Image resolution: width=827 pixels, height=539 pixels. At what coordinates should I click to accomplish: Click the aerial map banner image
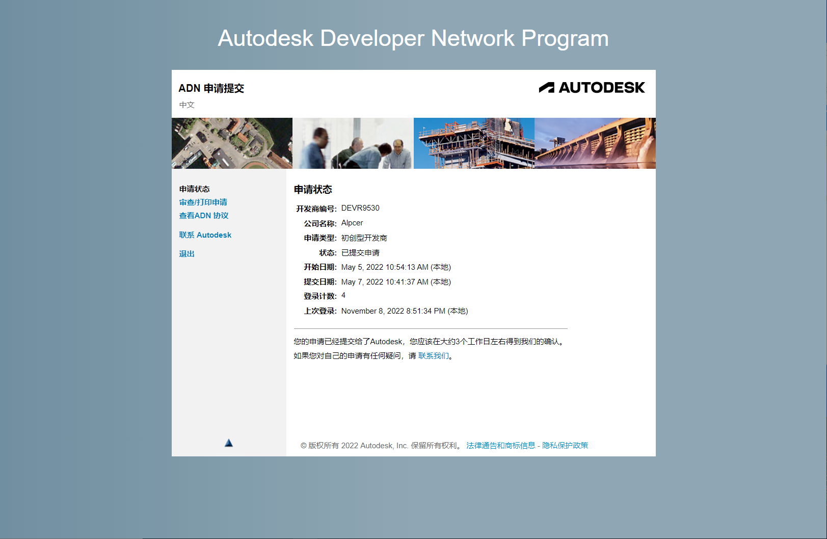tap(232, 143)
